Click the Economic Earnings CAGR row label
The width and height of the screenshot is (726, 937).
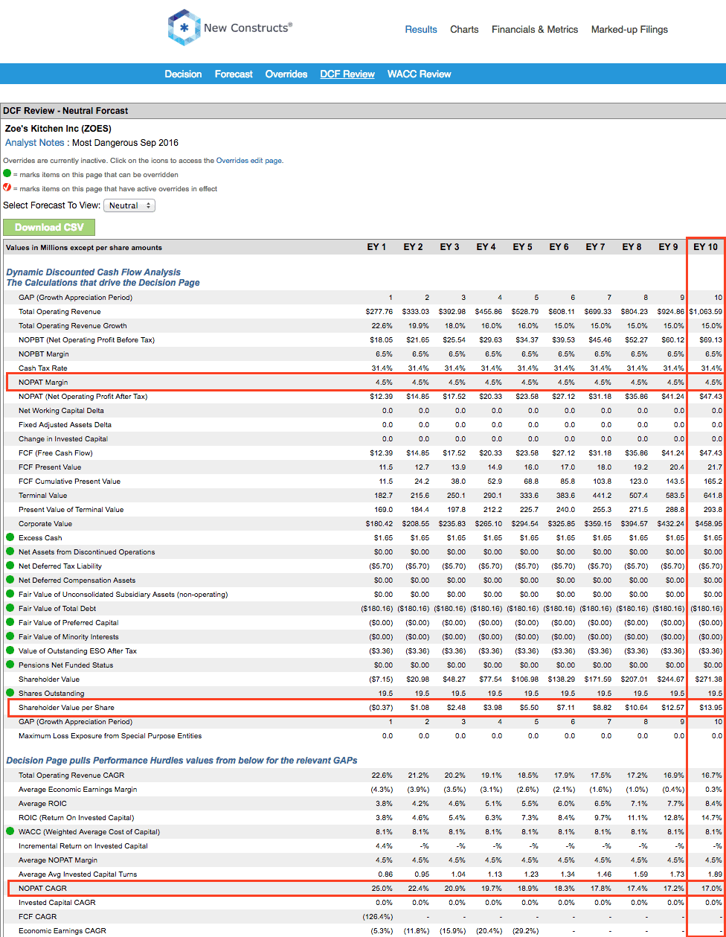[x=62, y=930]
